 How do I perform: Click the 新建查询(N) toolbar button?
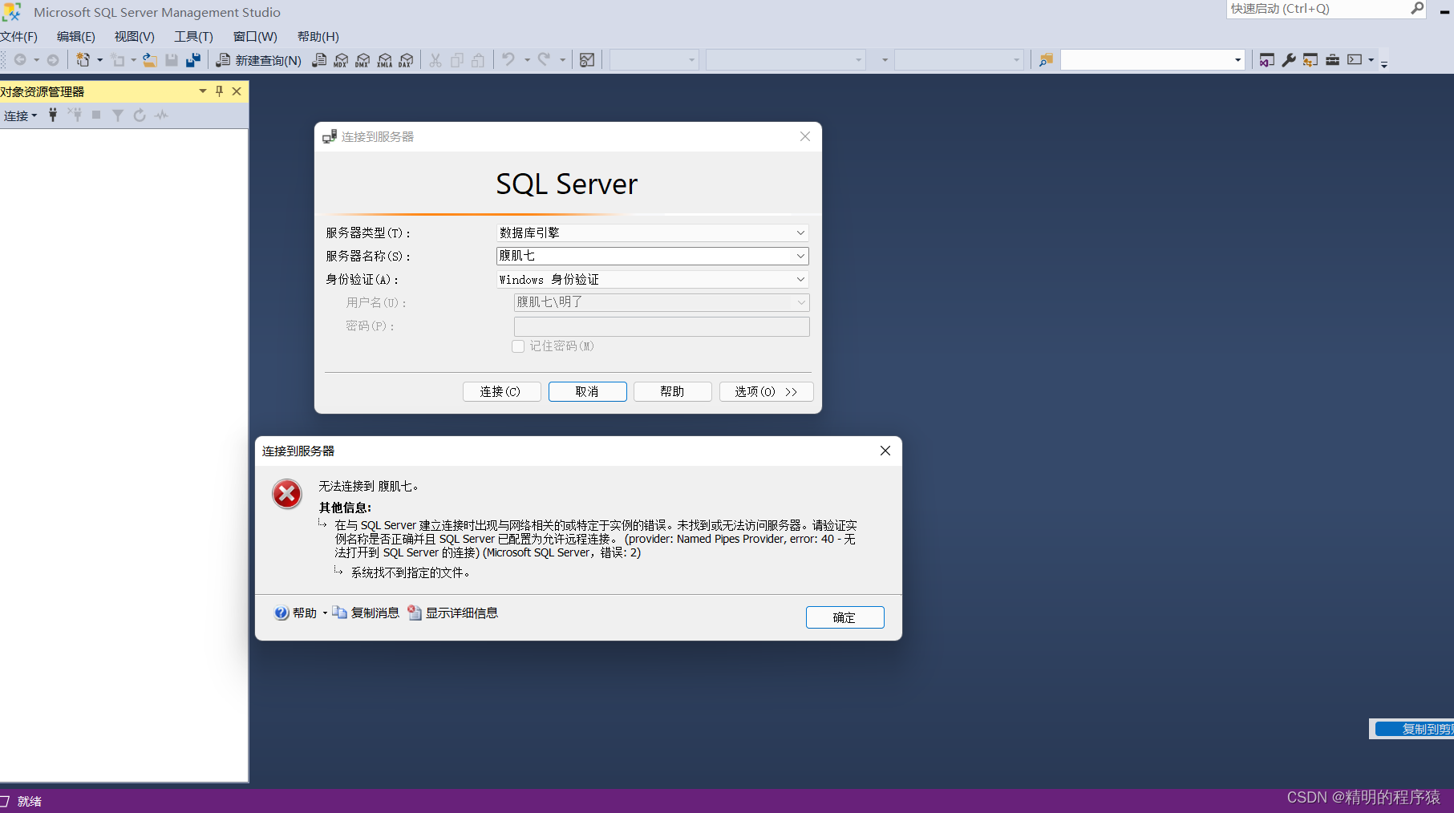pyautogui.click(x=259, y=60)
